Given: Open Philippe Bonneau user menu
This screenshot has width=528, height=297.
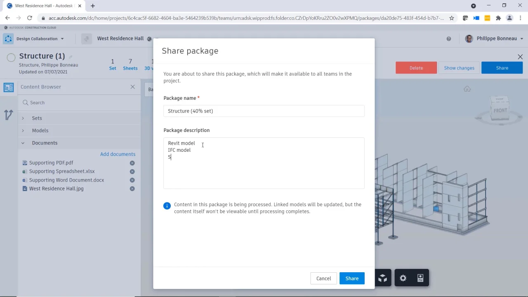Looking at the screenshot, I should coord(496,39).
